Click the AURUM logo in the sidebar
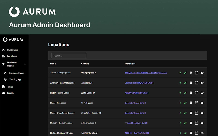Viewport: 218px width, 136px height. 13,39
